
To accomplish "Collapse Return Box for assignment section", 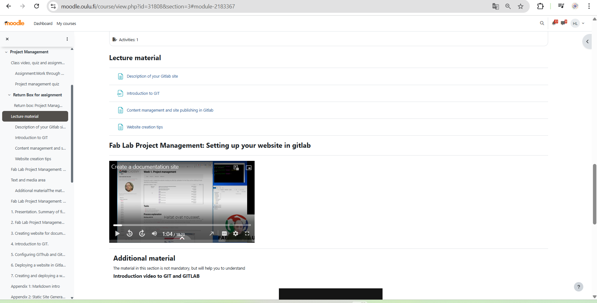I will coord(9,95).
